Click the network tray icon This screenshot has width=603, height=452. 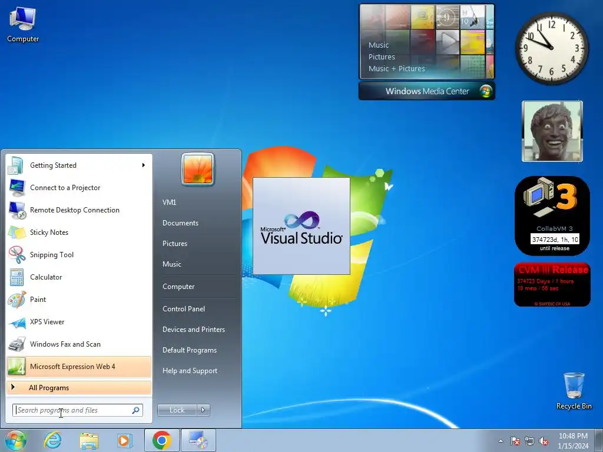[x=529, y=441]
